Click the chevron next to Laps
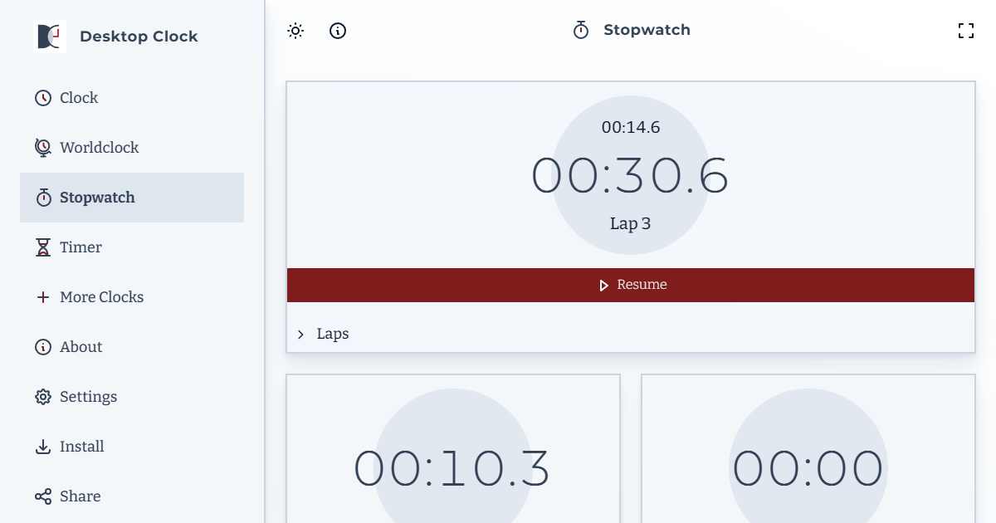The image size is (996, 523). click(300, 334)
